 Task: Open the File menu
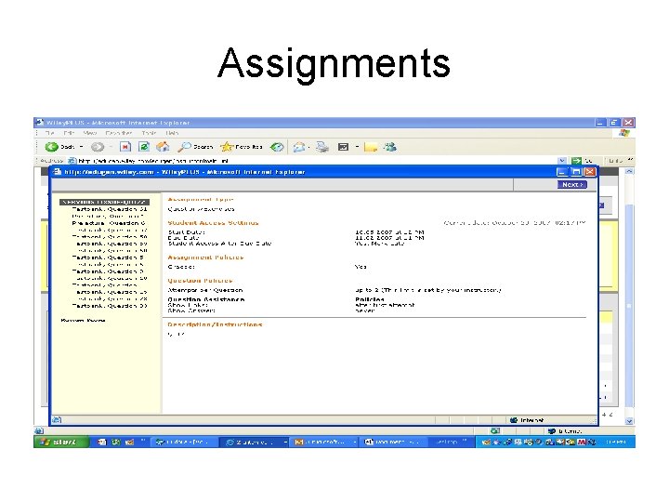point(49,133)
